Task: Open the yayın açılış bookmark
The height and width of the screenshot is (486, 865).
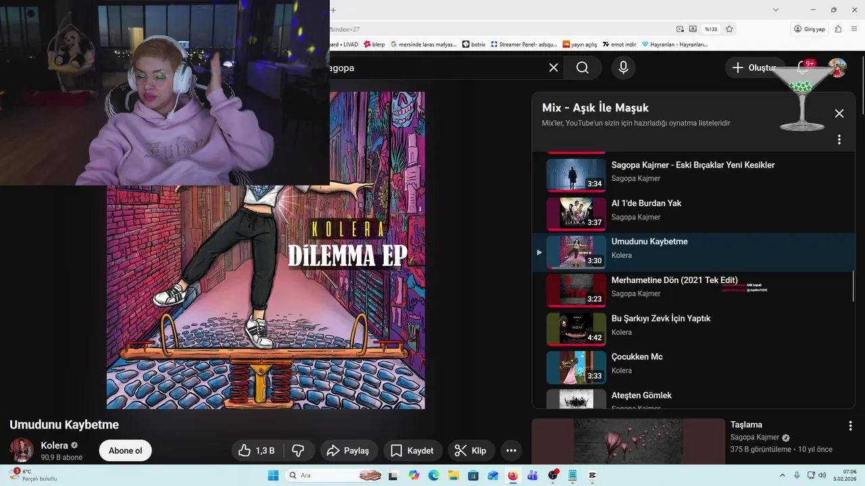Action: click(580, 45)
